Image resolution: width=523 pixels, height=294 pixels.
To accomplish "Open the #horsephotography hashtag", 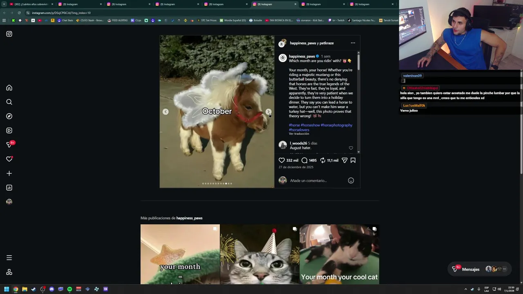I will point(337,125).
